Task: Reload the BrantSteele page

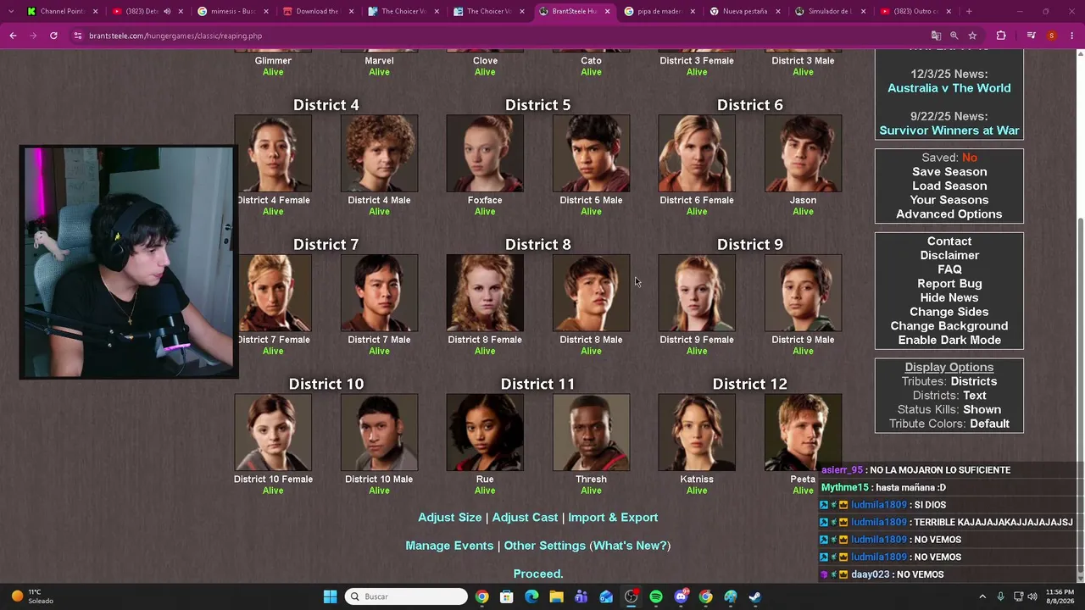Action: [x=53, y=36]
